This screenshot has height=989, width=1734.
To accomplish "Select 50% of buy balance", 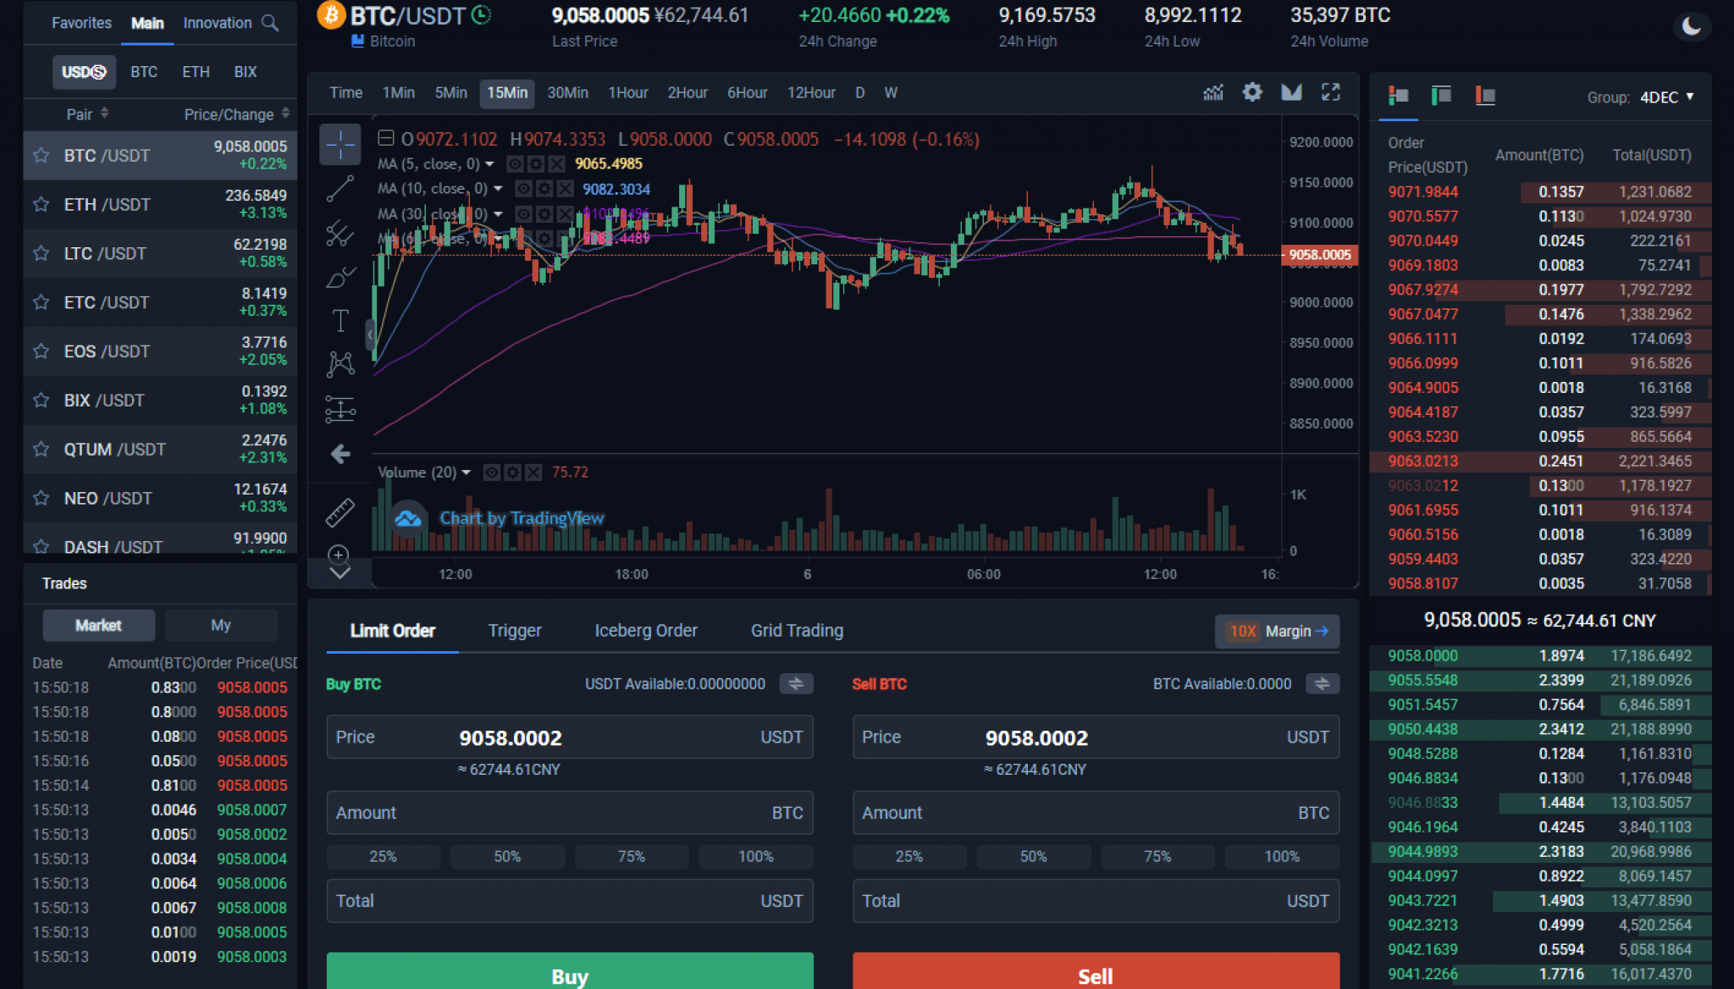I will click(x=506, y=856).
